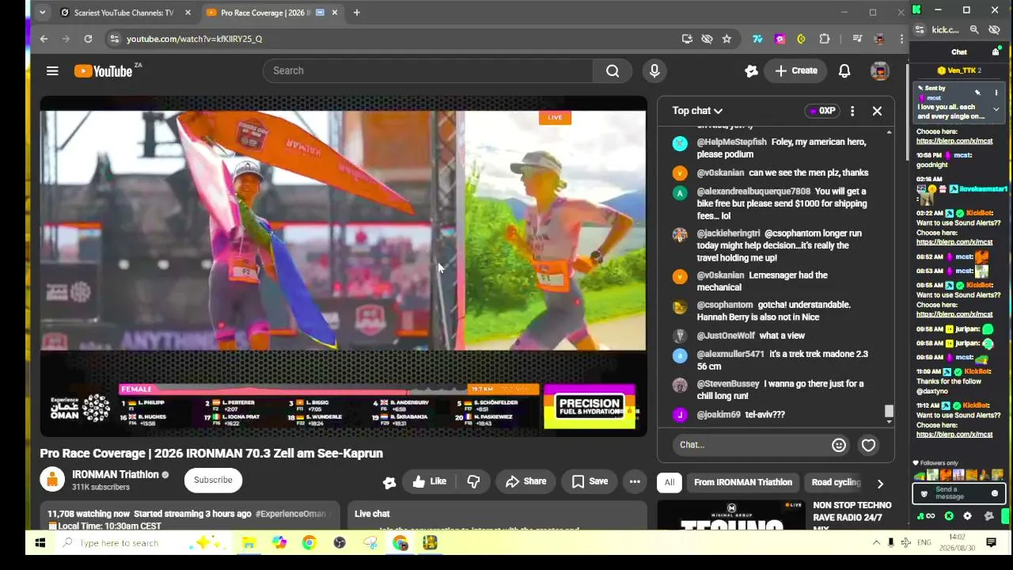This screenshot has height=570, width=1013.
Task: Open the Non Stop Techno Rave Radio thumbnail
Action: [731, 515]
